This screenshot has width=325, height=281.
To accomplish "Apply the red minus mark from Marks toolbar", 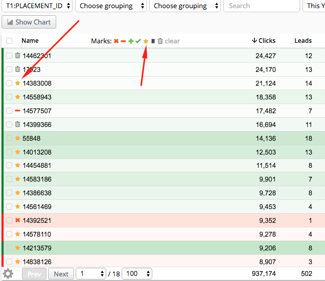I will 123,41.
